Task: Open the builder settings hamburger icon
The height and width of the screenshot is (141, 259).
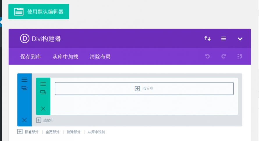Action: 223,39
